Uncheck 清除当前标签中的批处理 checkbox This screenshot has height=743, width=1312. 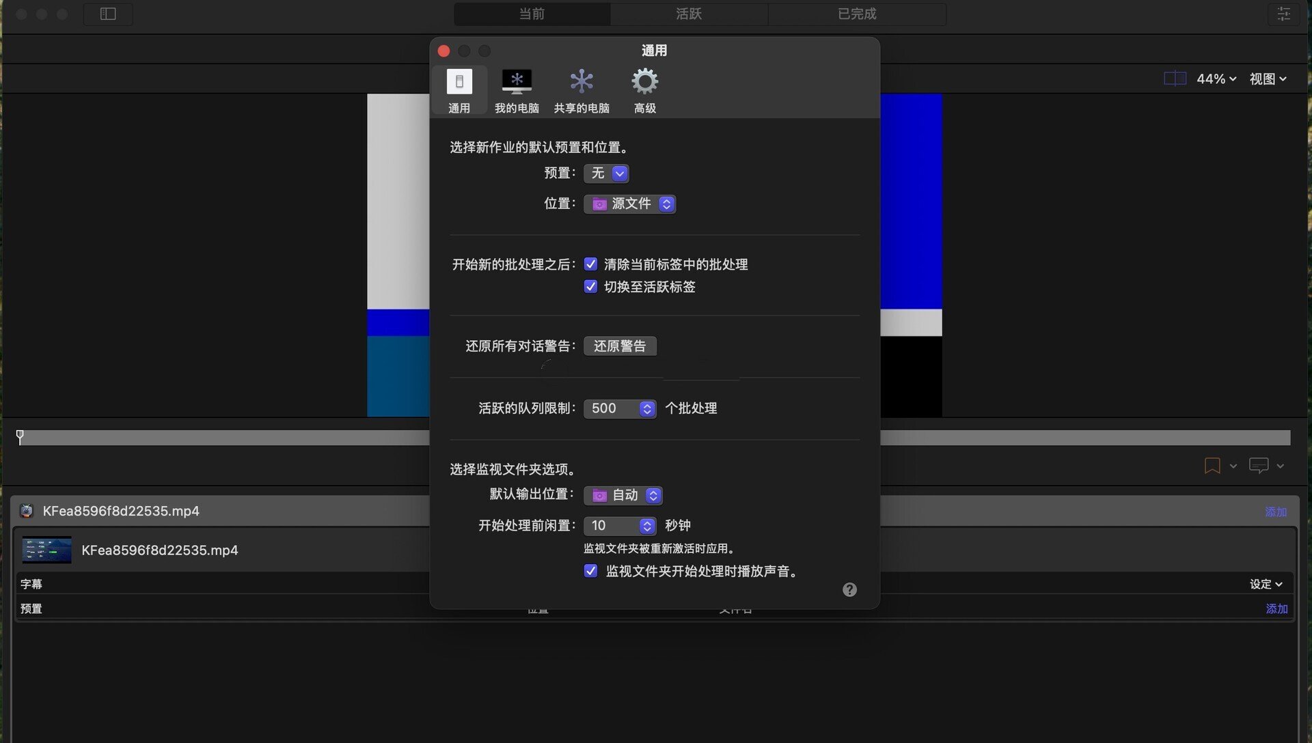coord(590,264)
